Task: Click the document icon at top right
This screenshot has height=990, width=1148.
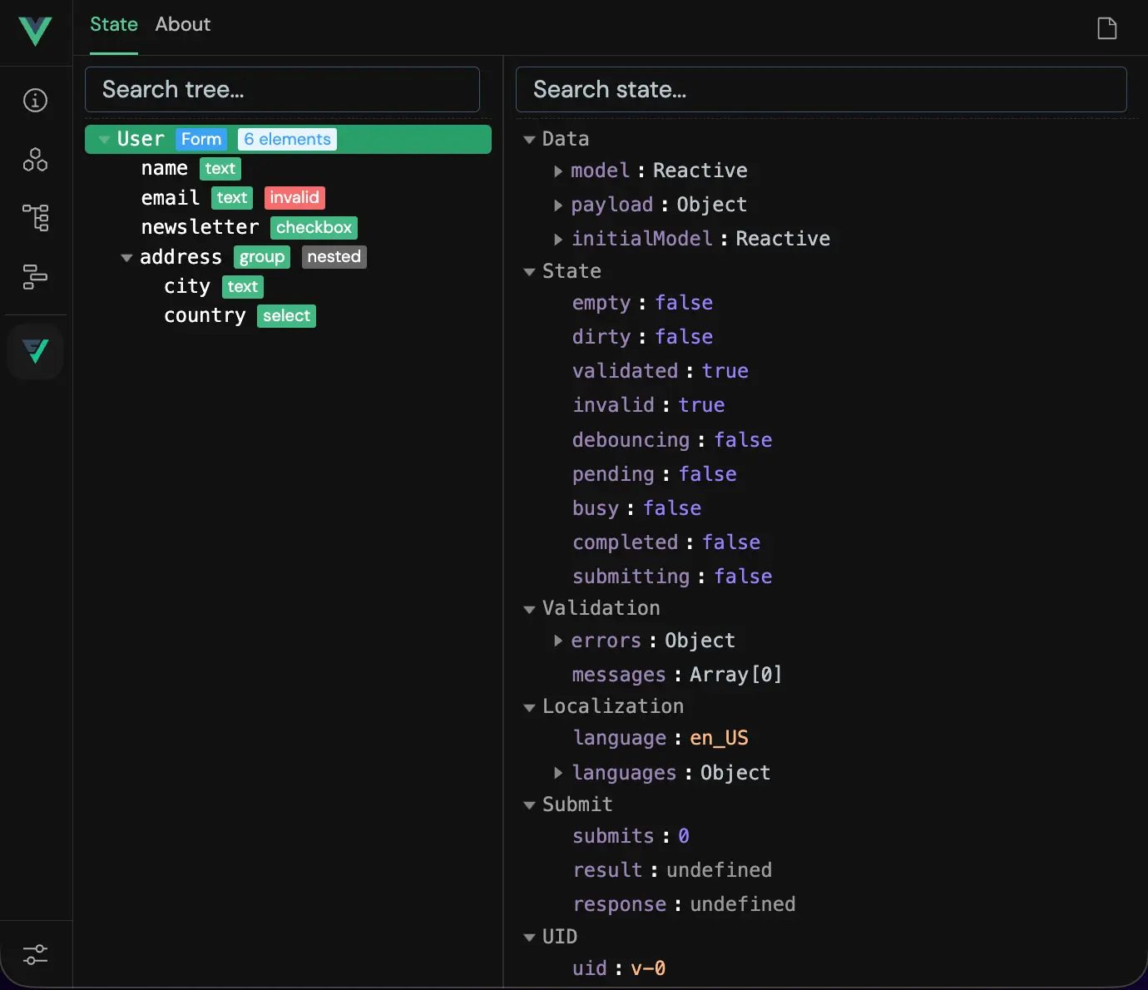Action: [1107, 28]
